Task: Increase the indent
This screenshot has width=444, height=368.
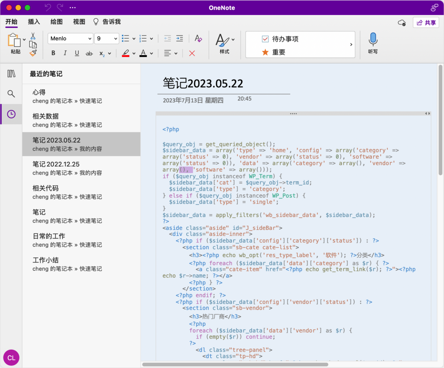Action: (x=179, y=38)
